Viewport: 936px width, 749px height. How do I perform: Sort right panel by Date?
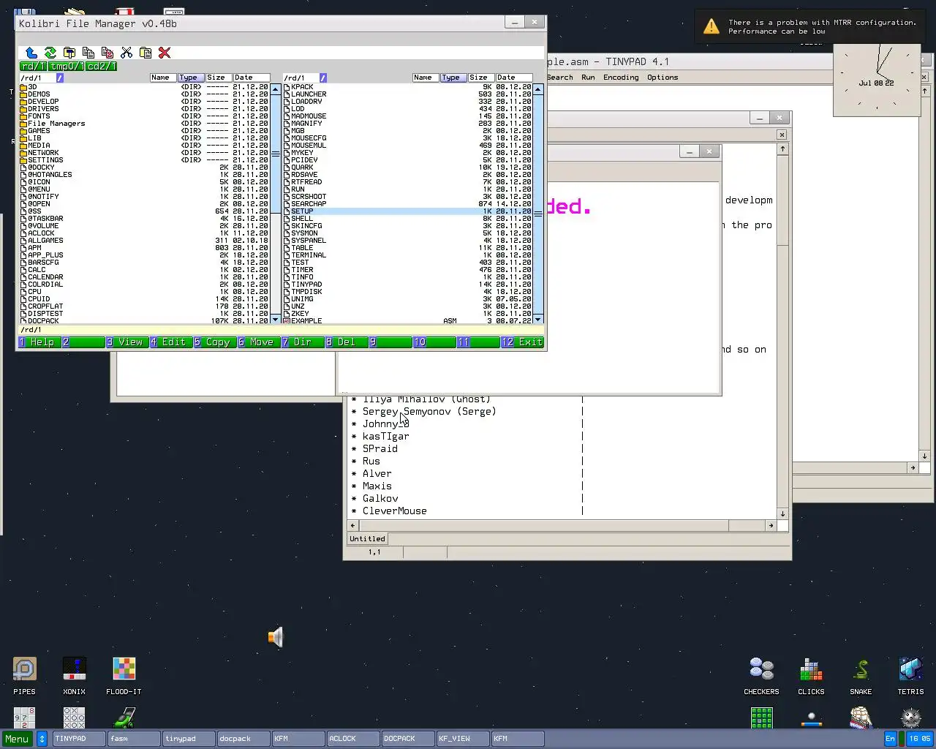[514, 78]
